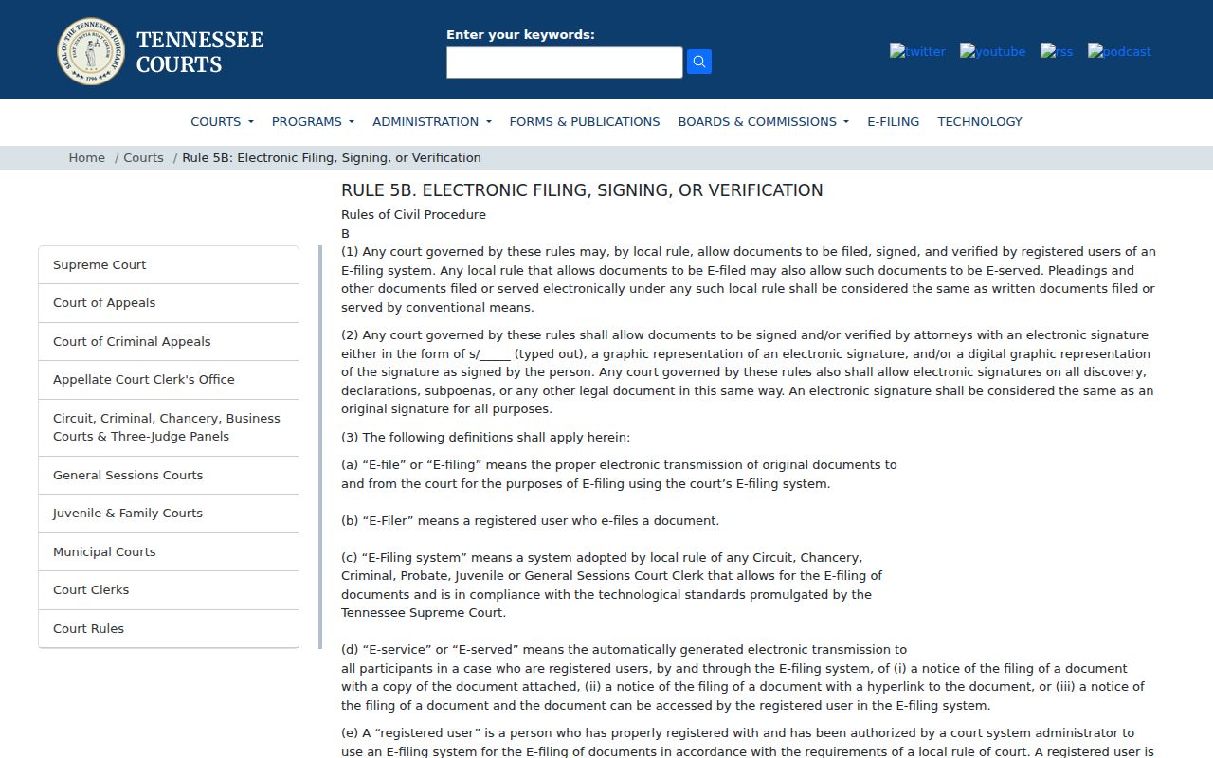1213x758 pixels.
Task: Click the 'Rules of Civil Procedure' text
Action: pos(413,215)
